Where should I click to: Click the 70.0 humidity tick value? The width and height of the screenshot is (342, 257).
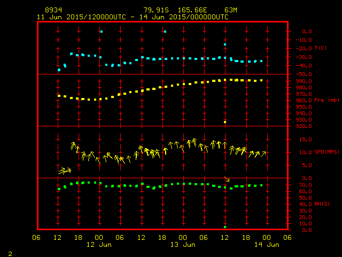[x=305, y=185]
